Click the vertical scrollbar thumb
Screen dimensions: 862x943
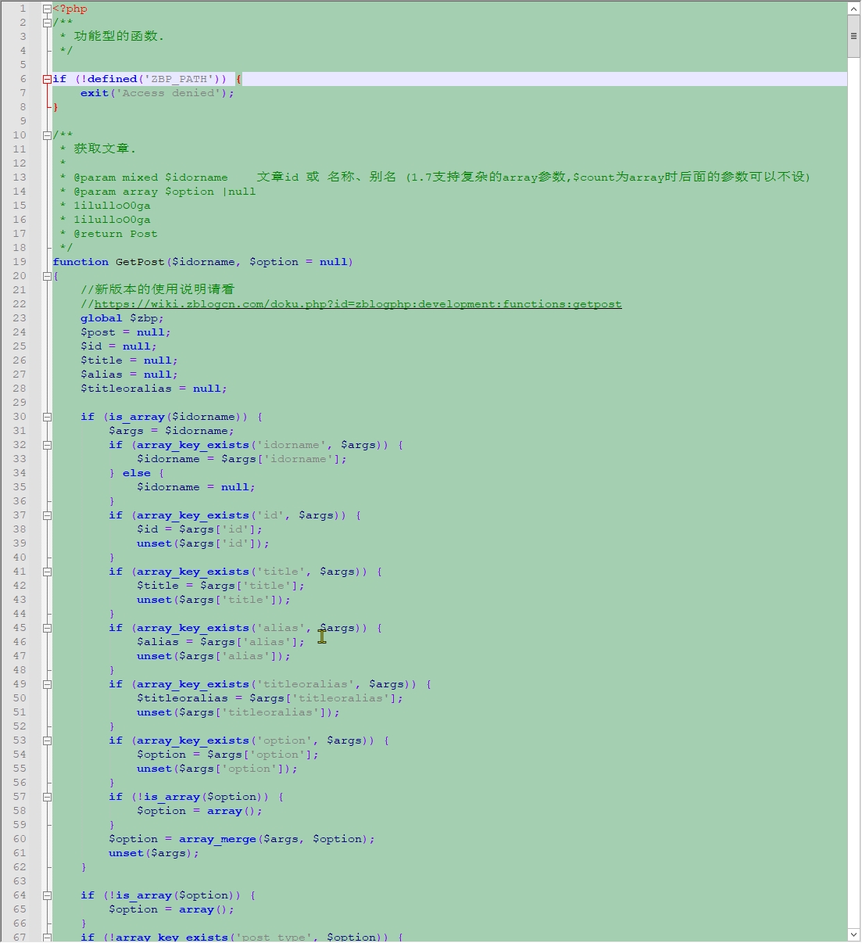click(x=853, y=36)
